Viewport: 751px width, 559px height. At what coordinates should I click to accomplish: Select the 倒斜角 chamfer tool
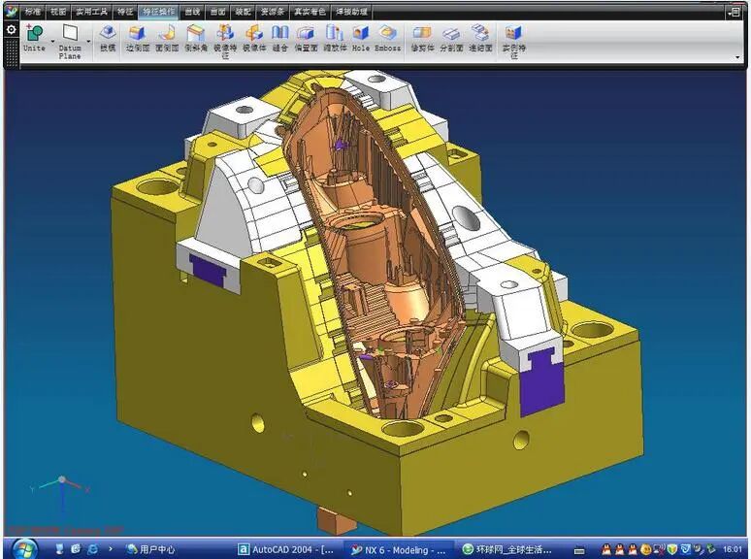tap(196, 38)
